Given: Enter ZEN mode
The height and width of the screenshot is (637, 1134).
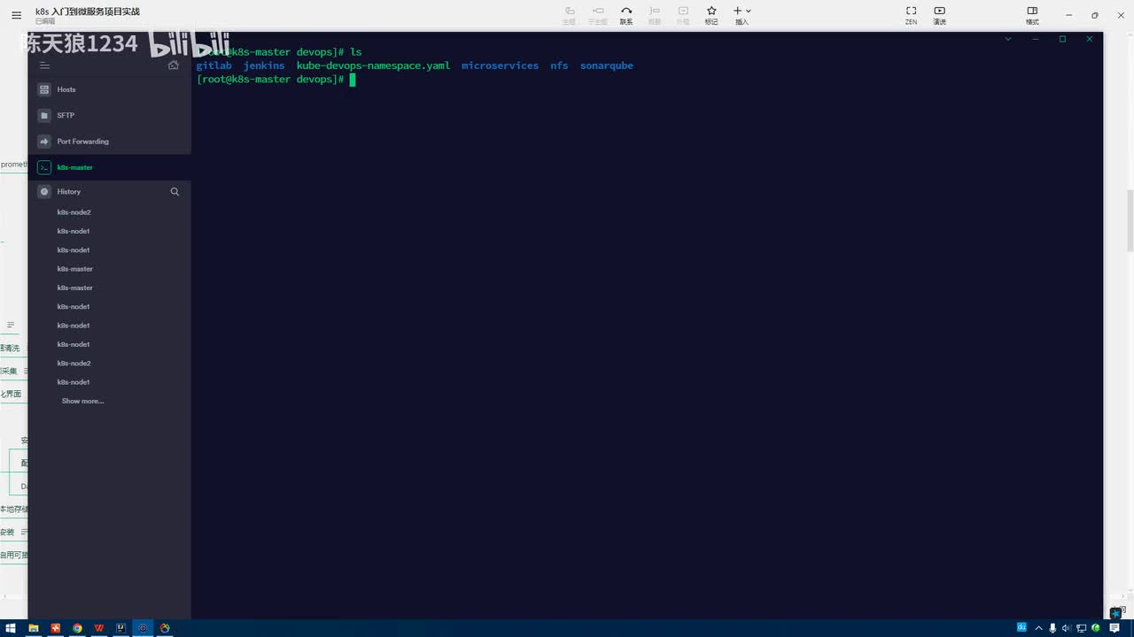Looking at the screenshot, I should [911, 15].
